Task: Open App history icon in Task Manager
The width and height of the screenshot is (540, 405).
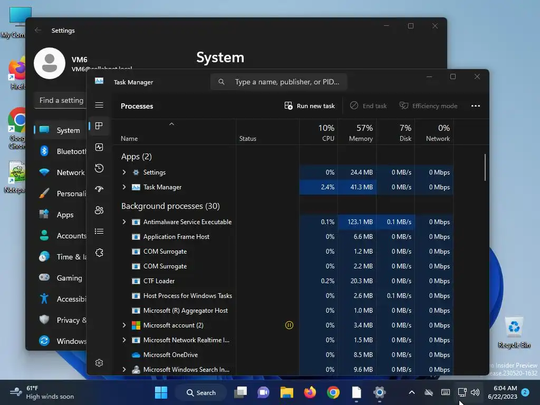Action: pyautogui.click(x=99, y=168)
